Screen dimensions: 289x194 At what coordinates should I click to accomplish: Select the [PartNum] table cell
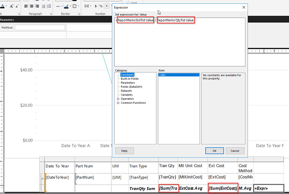pyautogui.click(x=93, y=179)
